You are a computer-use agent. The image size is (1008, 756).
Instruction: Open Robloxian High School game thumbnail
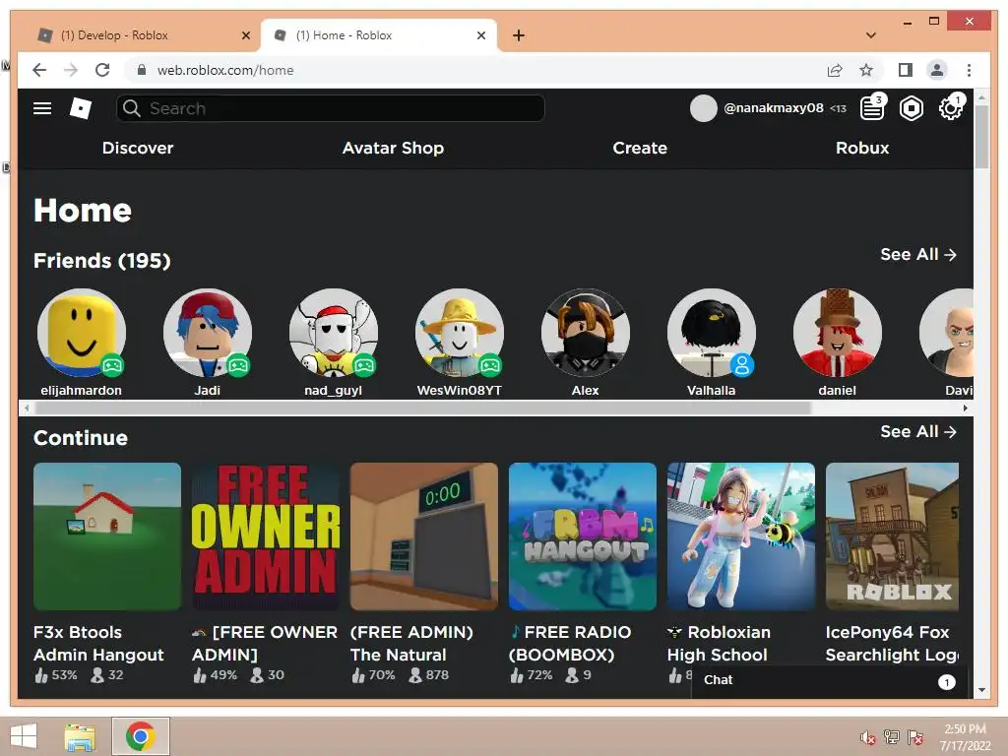click(741, 536)
